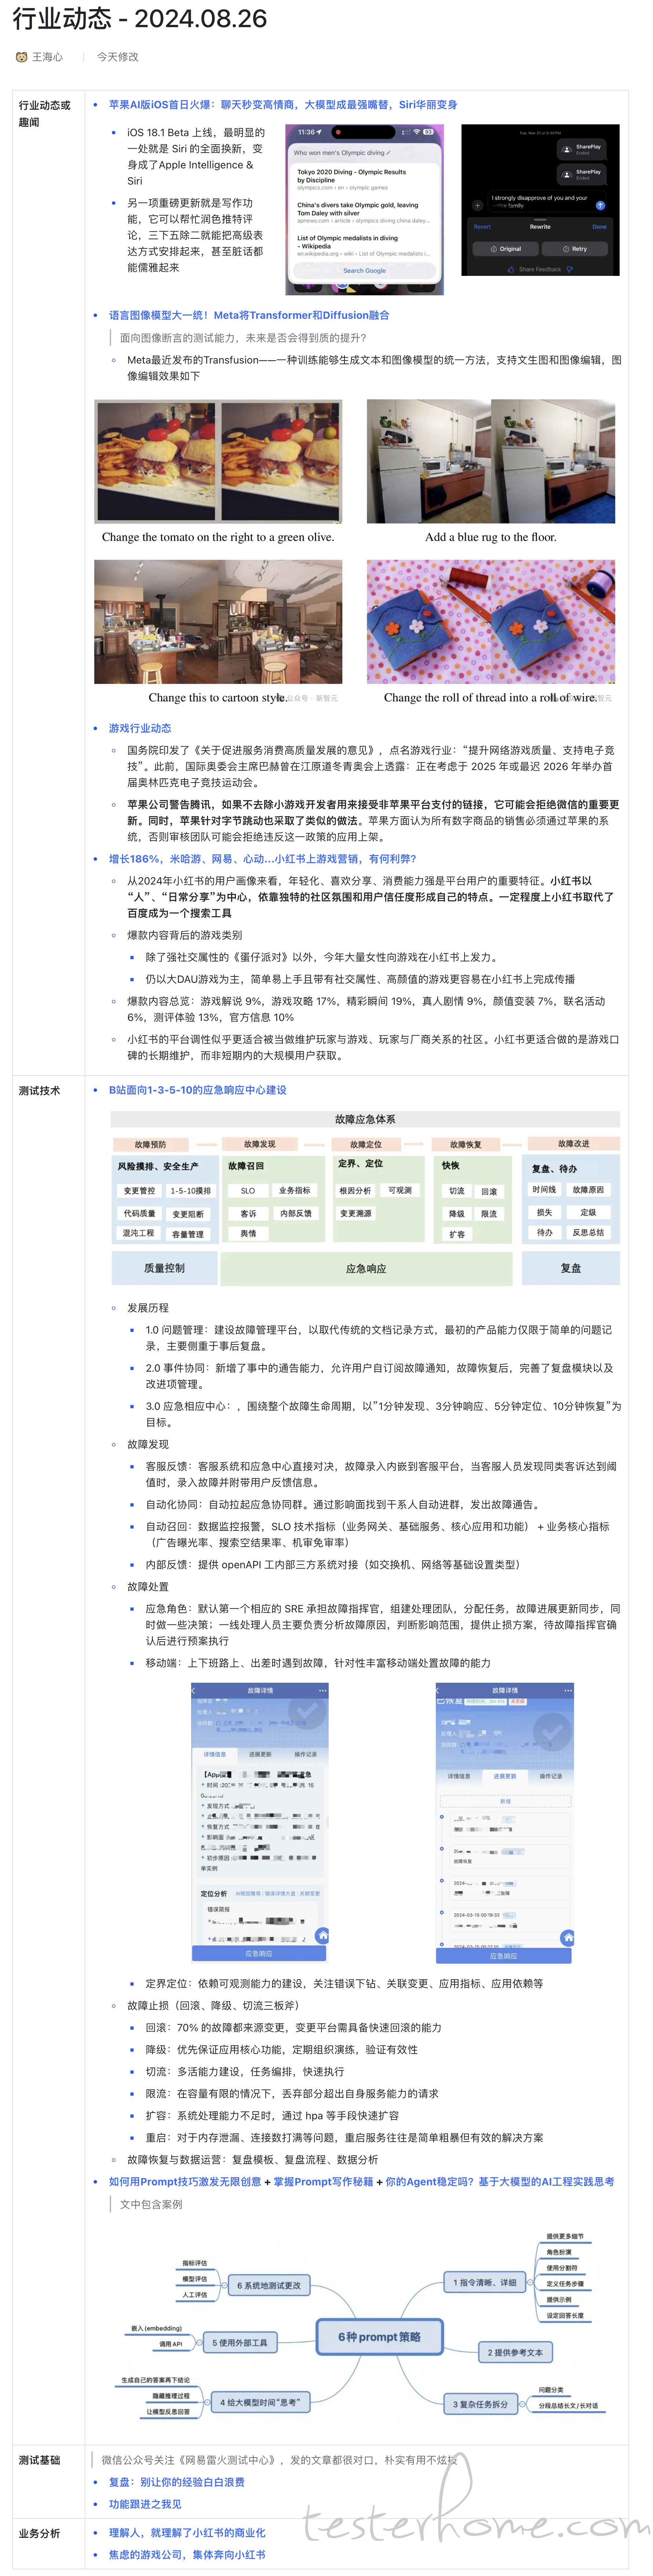The width and height of the screenshot is (653, 2576).
Task: Open the 功能跟进之我见 link
Action: [x=145, y=2504]
